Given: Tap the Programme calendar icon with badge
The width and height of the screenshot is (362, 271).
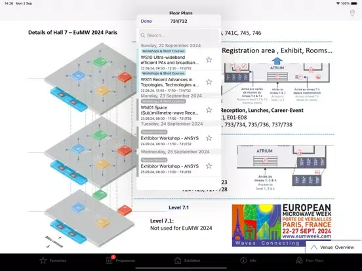Looking at the screenshot, I should (110, 260).
